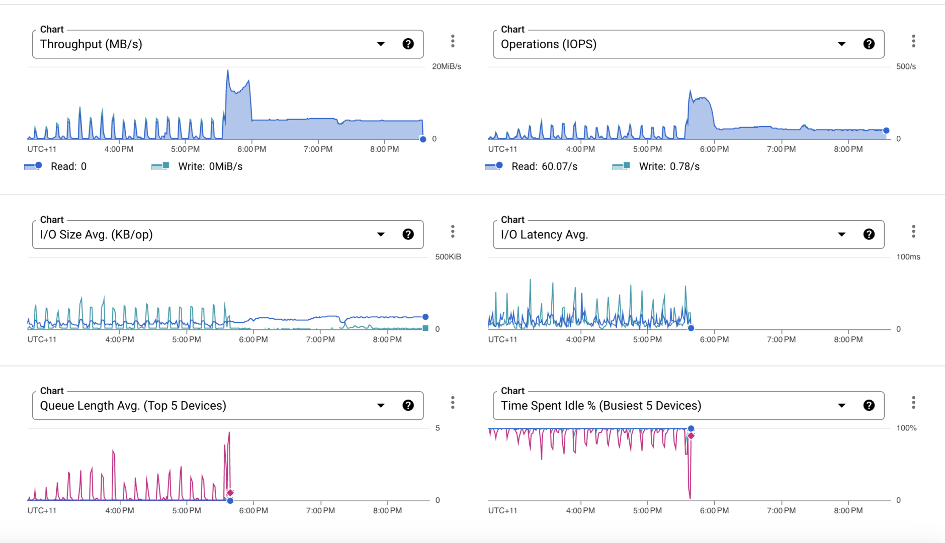The height and width of the screenshot is (543, 945).
Task: Open help for Operations (IOPS) chart
Action: click(x=869, y=44)
